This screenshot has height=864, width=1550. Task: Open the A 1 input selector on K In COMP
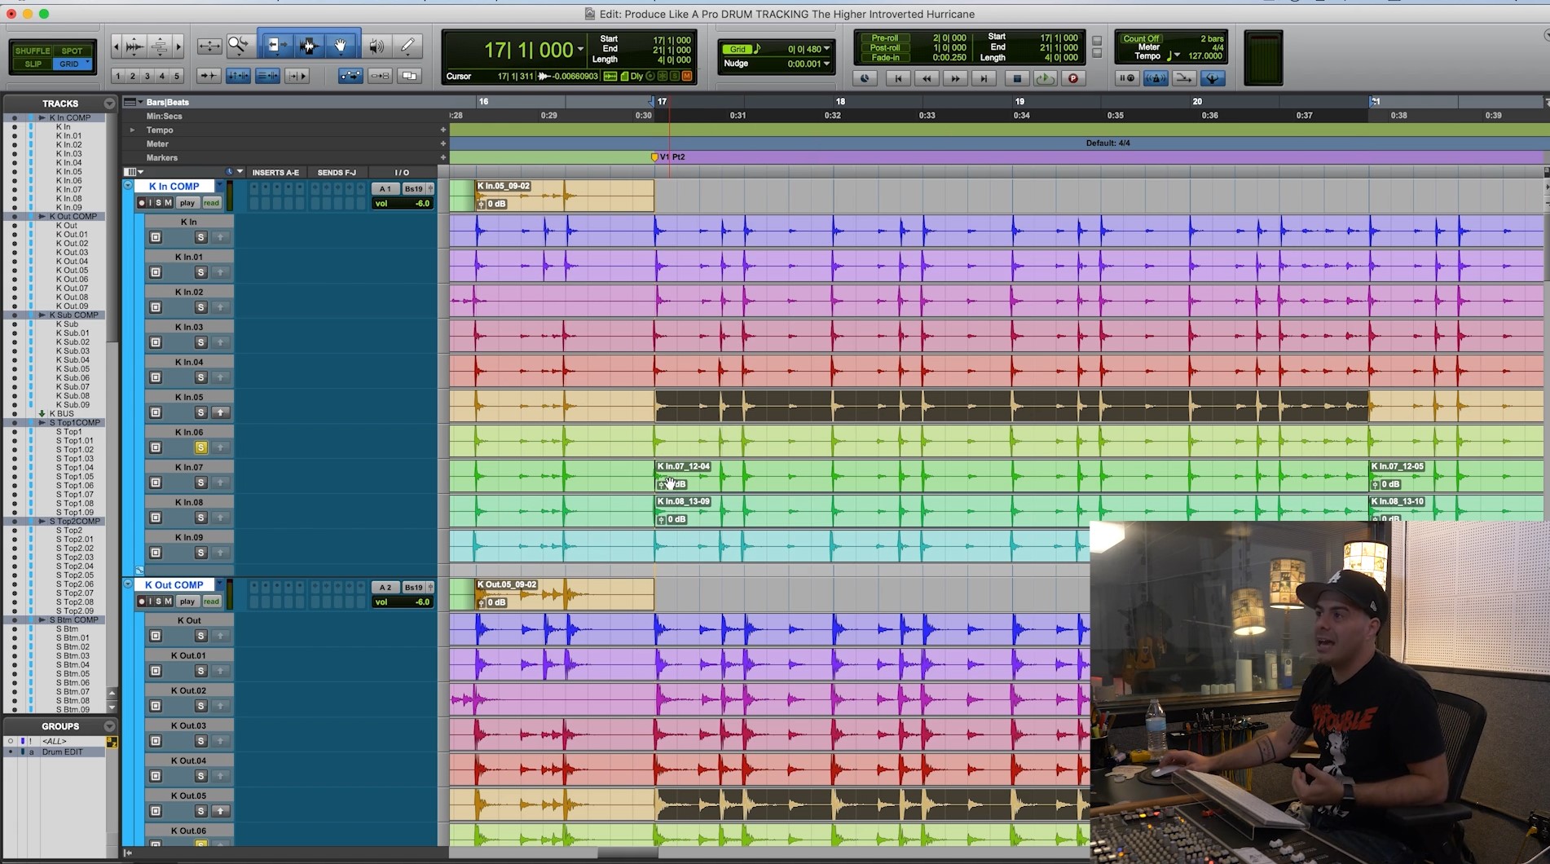[x=385, y=189]
